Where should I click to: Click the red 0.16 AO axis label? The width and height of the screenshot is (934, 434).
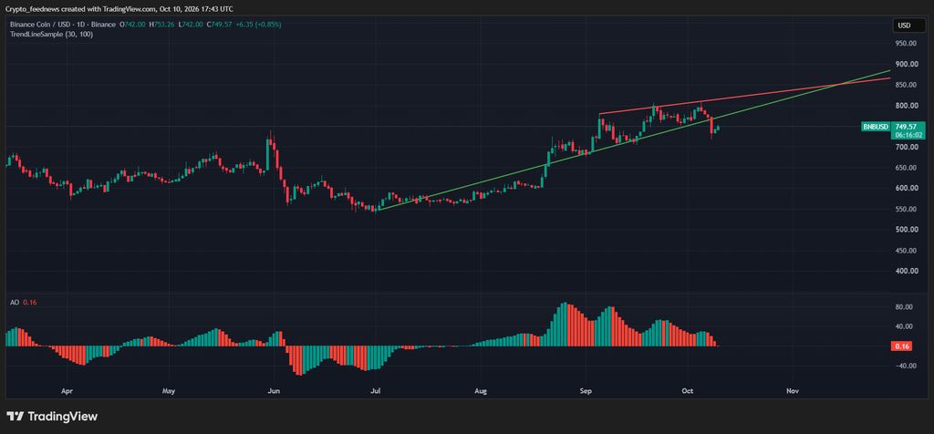pos(900,346)
